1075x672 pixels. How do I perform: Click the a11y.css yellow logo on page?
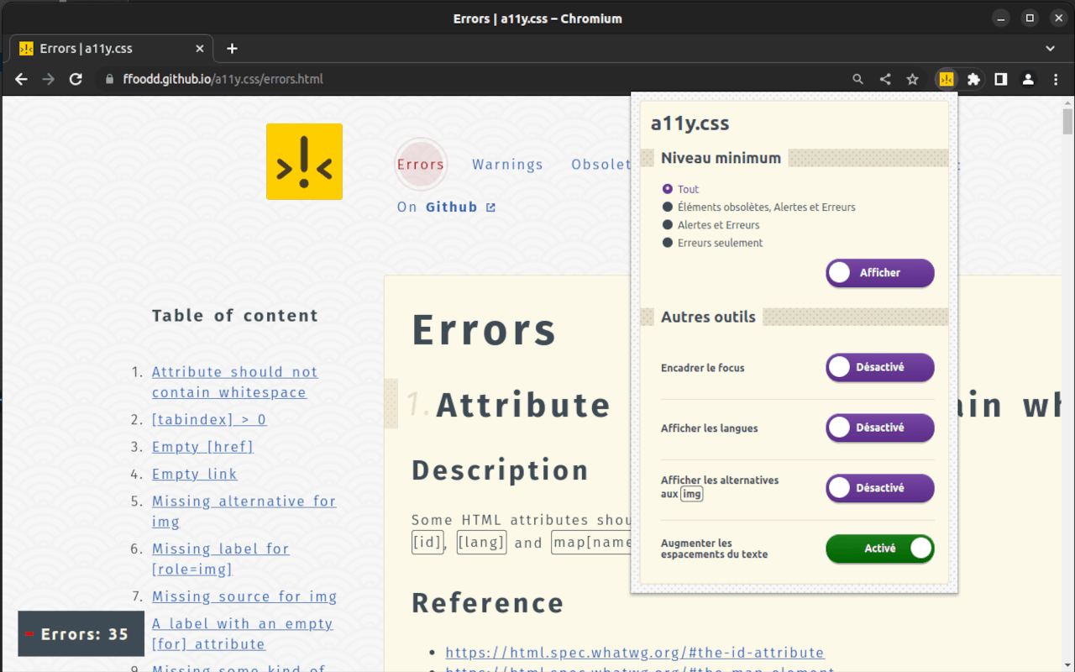[x=304, y=161]
